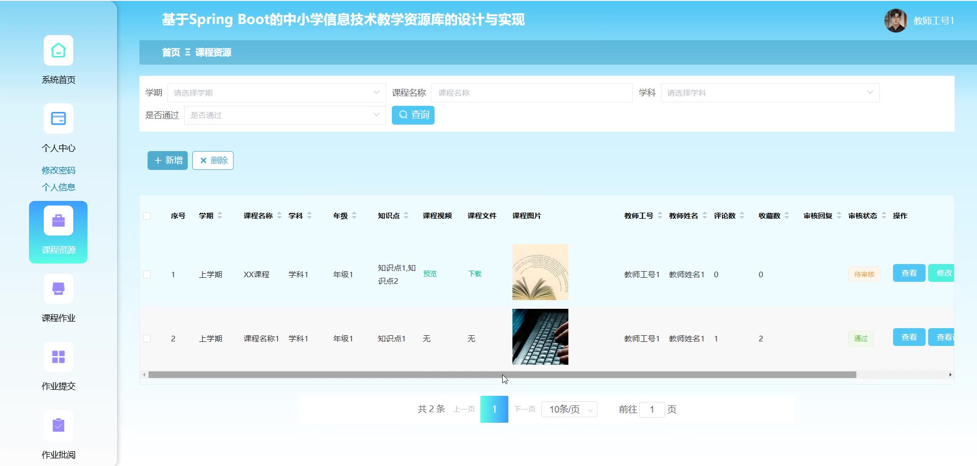Expand the 10条/页 page size selector
This screenshot has width=977, height=466.
pyautogui.click(x=569, y=410)
